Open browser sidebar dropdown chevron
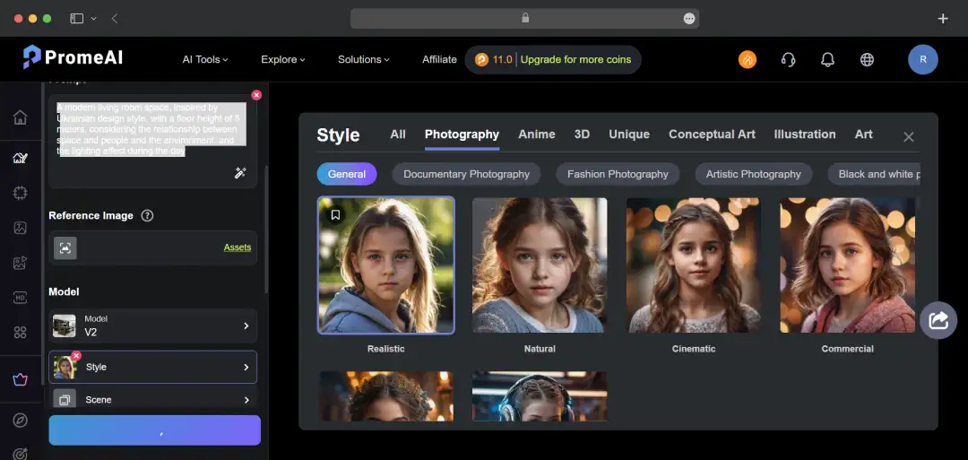 94,19
